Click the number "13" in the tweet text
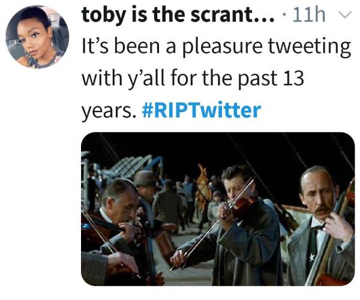This screenshot has width=360, height=300. (x=335, y=79)
